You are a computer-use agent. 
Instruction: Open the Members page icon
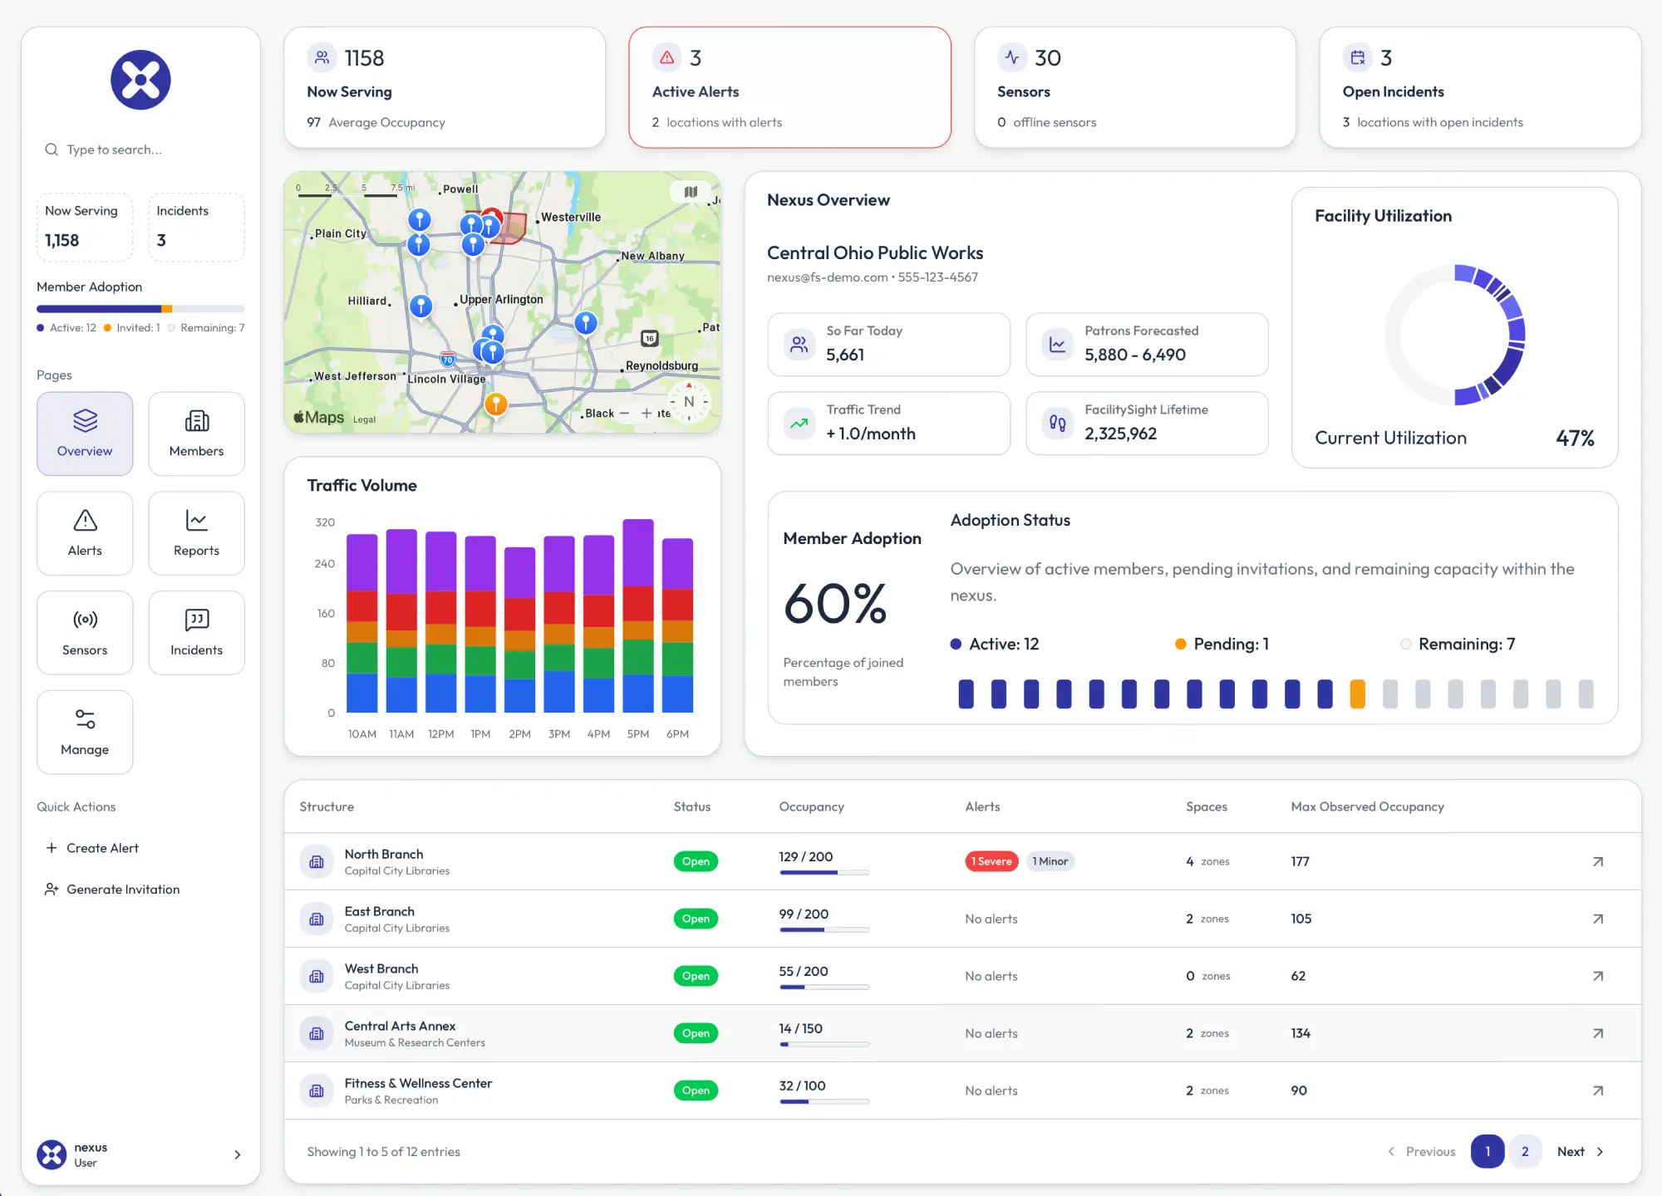(196, 421)
